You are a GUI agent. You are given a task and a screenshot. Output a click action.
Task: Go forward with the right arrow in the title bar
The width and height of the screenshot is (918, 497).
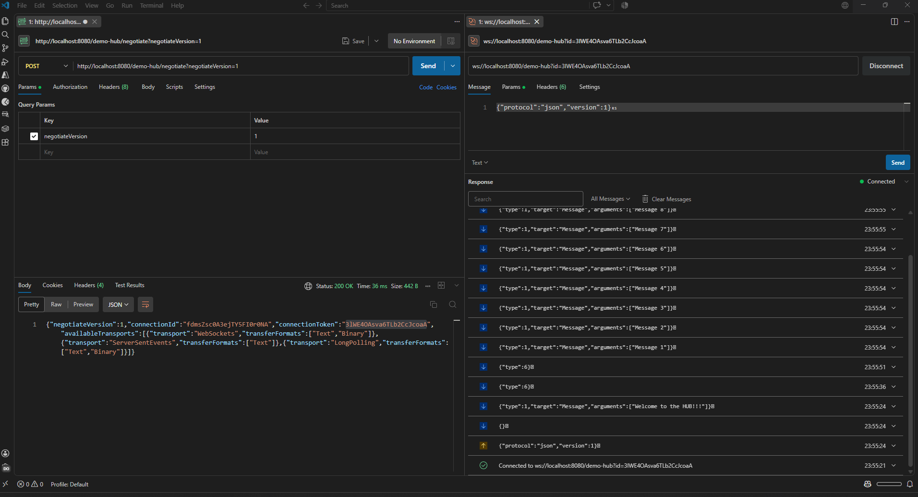pos(319,5)
